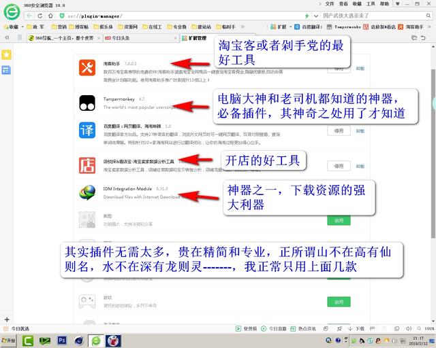Viewport: 436px width, 348px height.
Task: Click the 百度翻译 blue 译 extension icon
Action: point(87,130)
